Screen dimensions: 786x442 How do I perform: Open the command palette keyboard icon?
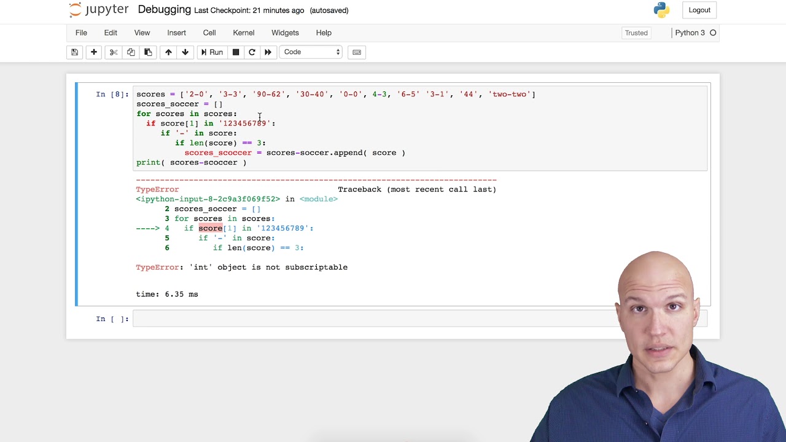(x=357, y=52)
